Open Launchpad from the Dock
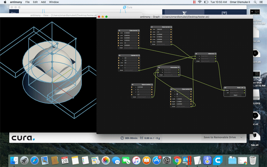Image resolution: width=267 pixels, height=167 pixels. tap(24, 160)
